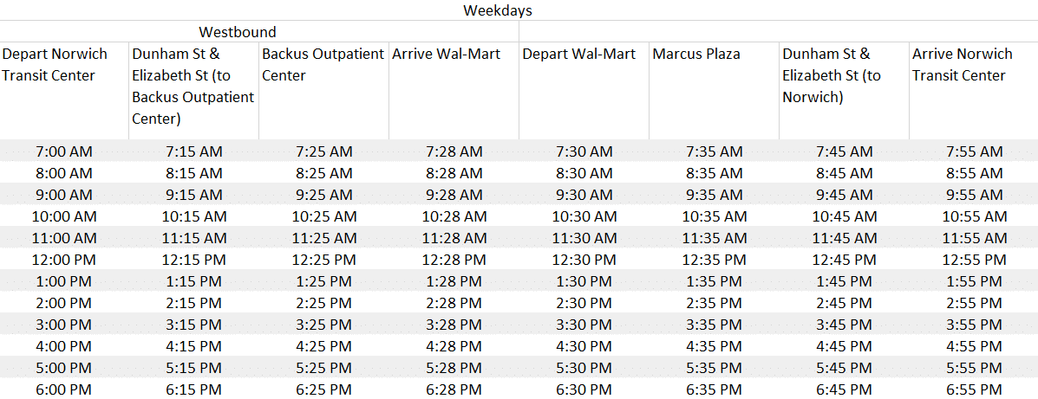Click the Weekdays title cell
The image size is (1038, 399).
pyautogui.click(x=498, y=10)
